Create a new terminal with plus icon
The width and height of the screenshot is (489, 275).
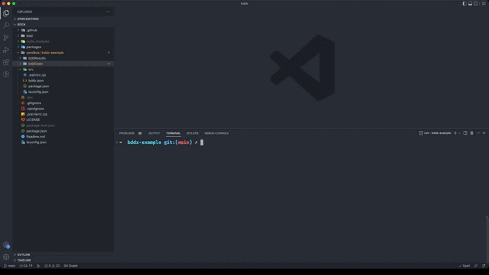[x=455, y=133]
